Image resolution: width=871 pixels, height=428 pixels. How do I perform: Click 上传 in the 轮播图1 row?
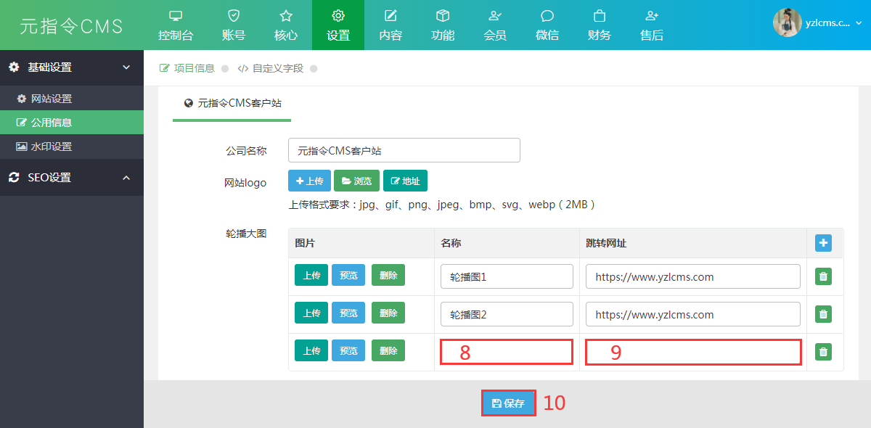point(311,275)
